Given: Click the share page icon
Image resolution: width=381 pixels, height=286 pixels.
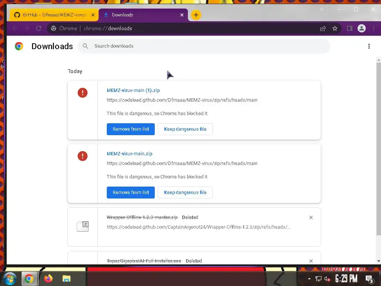Looking at the screenshot, I should tap(323, 28).
